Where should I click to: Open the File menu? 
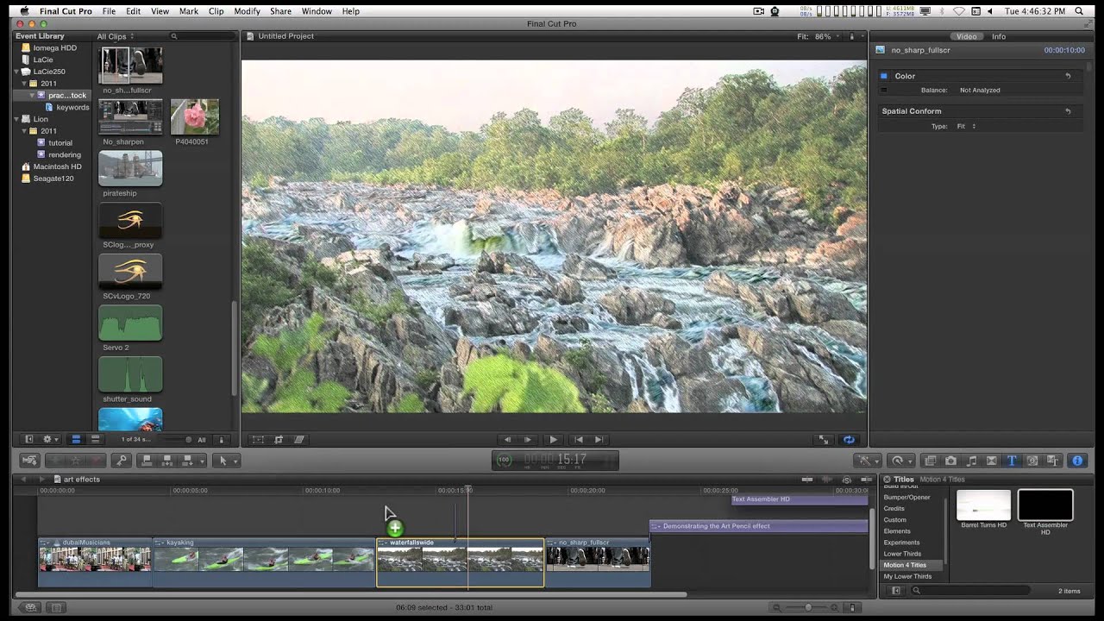[109, 11]
